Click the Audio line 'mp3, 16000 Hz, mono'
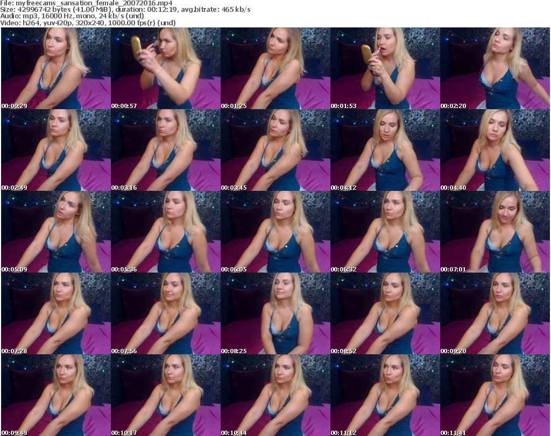This screenshot has height=436, width=551. (58, 16)
